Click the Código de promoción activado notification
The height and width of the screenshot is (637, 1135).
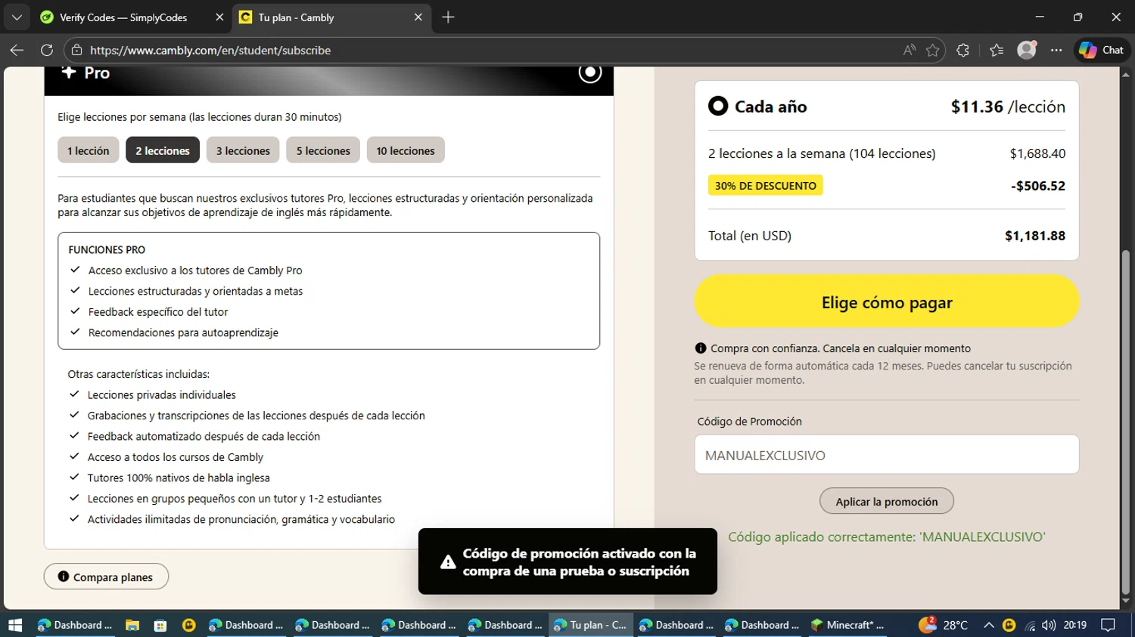click(567, 561)
